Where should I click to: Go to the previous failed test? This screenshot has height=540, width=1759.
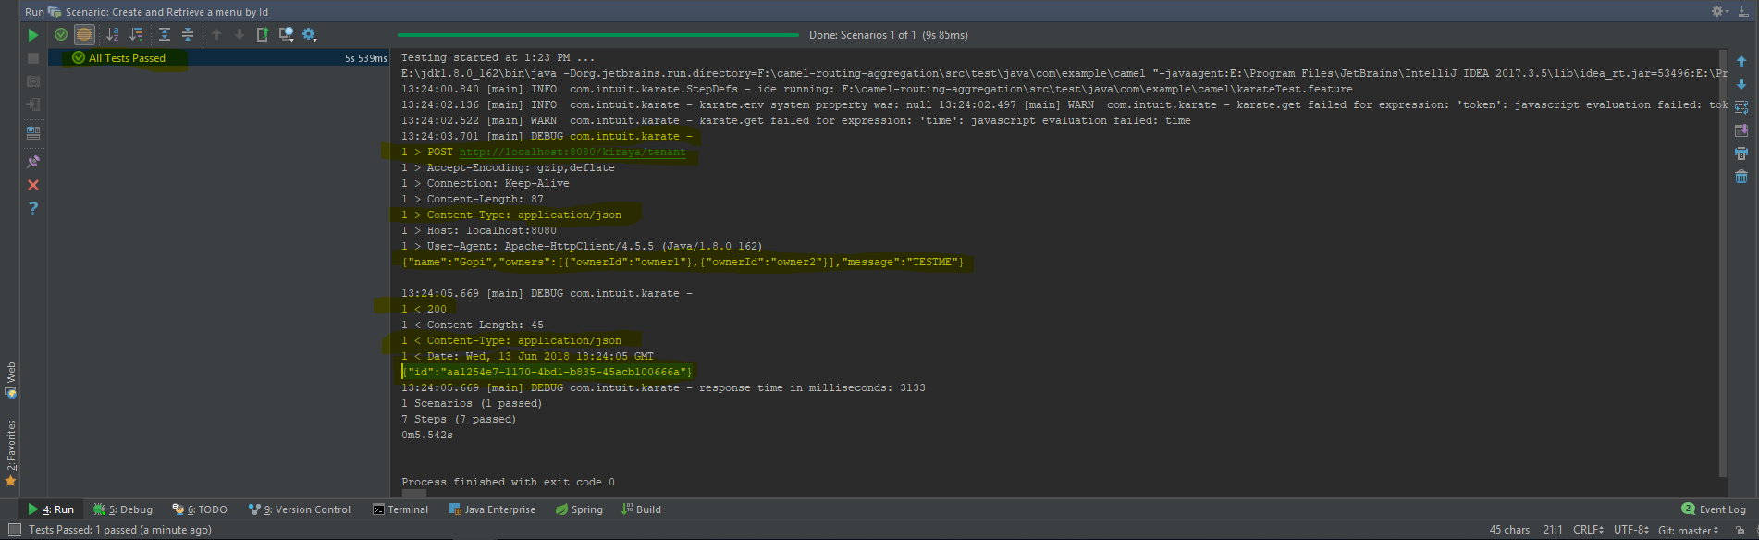click(216, 34)
